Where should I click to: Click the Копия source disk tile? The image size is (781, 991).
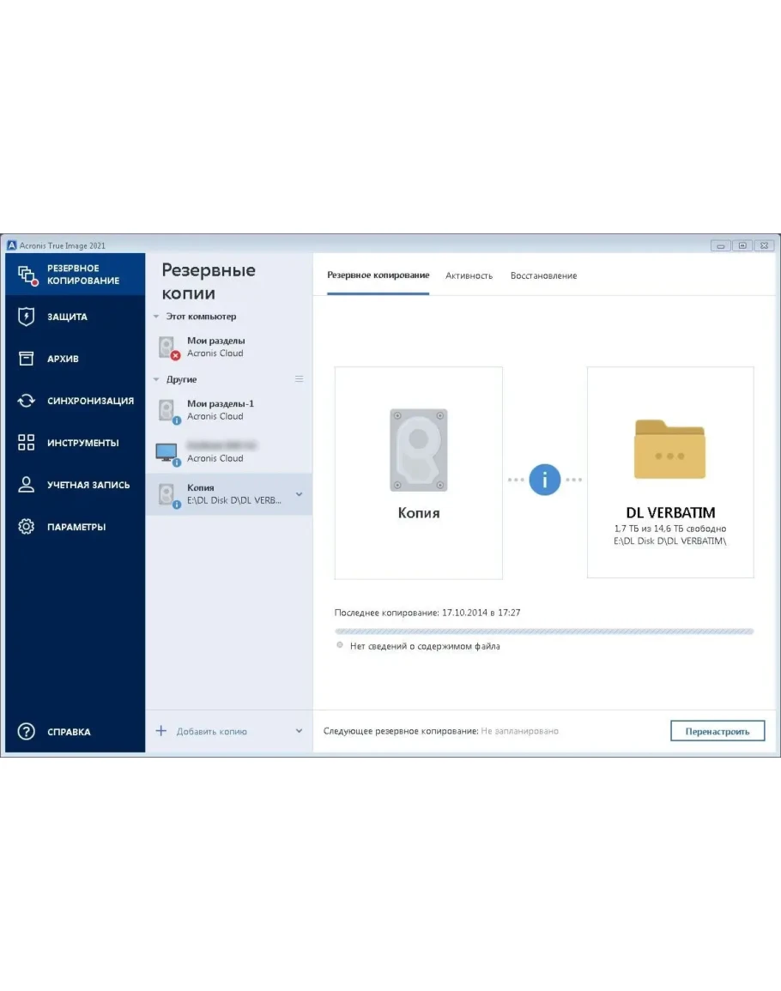point(418,472)
